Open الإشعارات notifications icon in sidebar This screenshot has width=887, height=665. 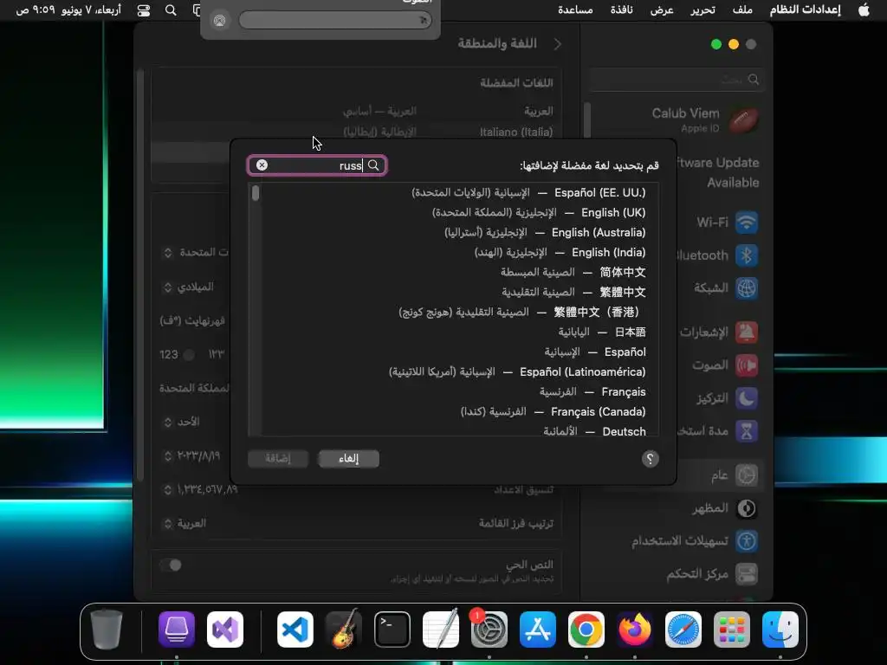(746, 332)
